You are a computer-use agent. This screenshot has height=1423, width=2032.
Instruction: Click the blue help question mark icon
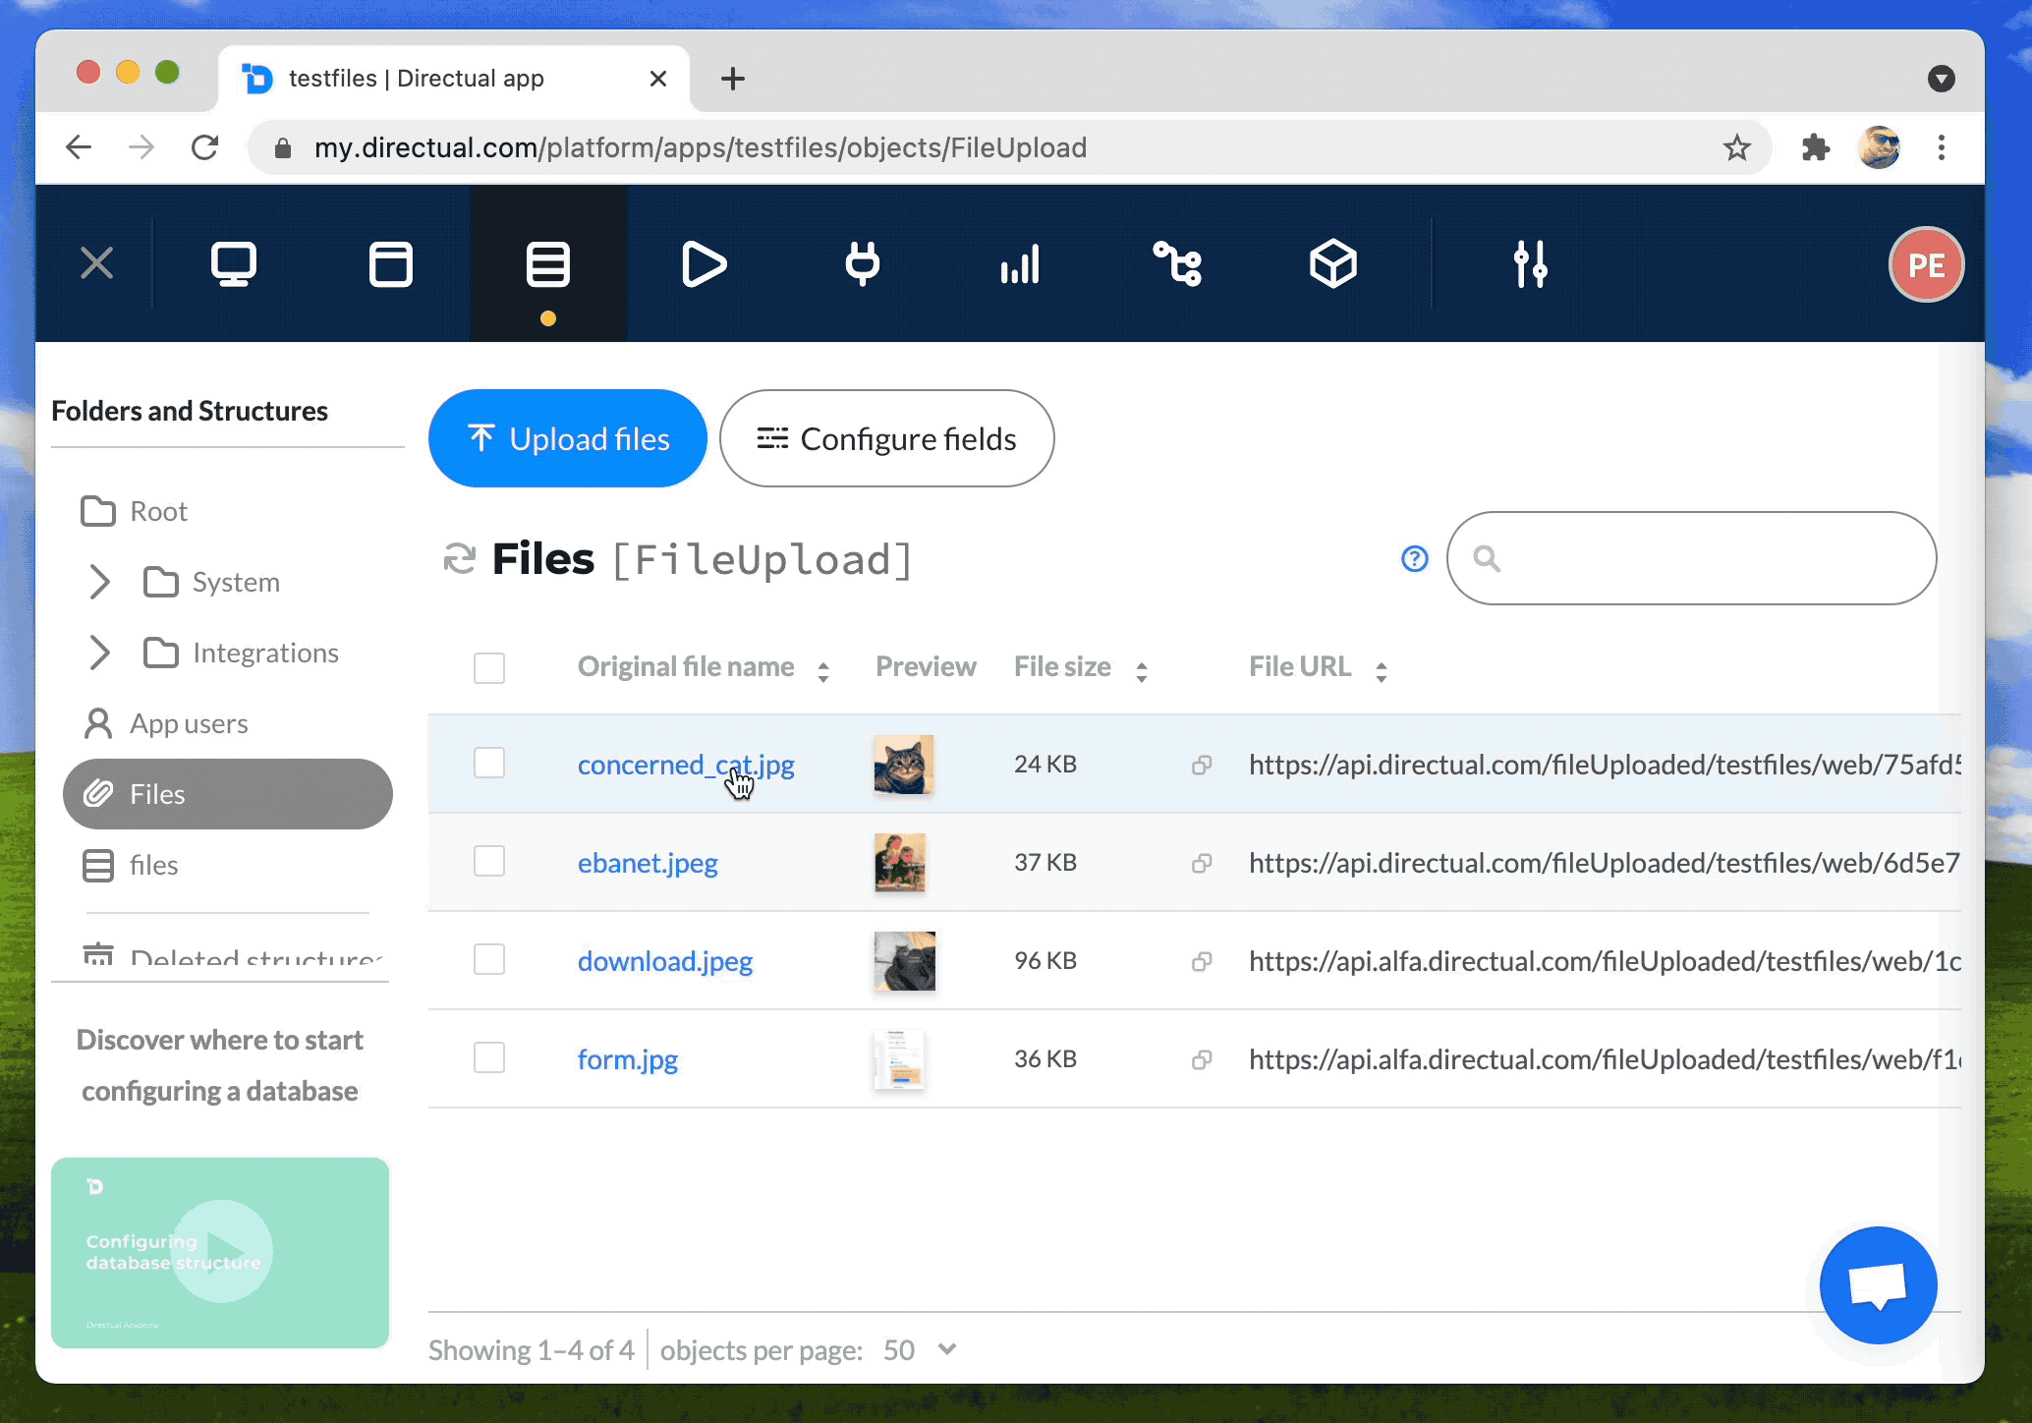click(1414, 559)
